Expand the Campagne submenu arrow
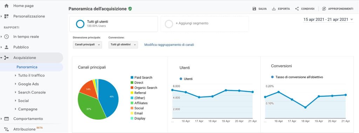 pyautogui.click(x=15, y=109)
